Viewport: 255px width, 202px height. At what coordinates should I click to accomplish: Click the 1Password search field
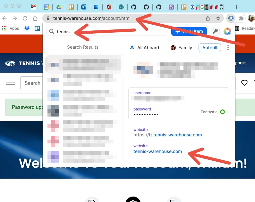pos(107,31)
